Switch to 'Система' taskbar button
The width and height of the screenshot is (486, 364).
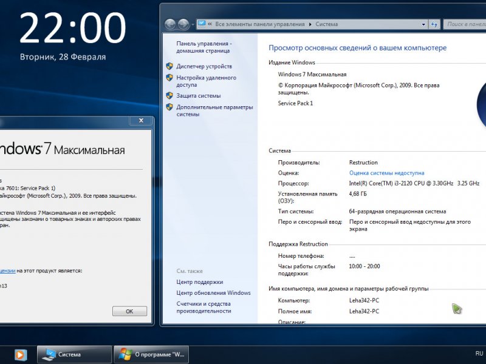(x=74, y=354)
